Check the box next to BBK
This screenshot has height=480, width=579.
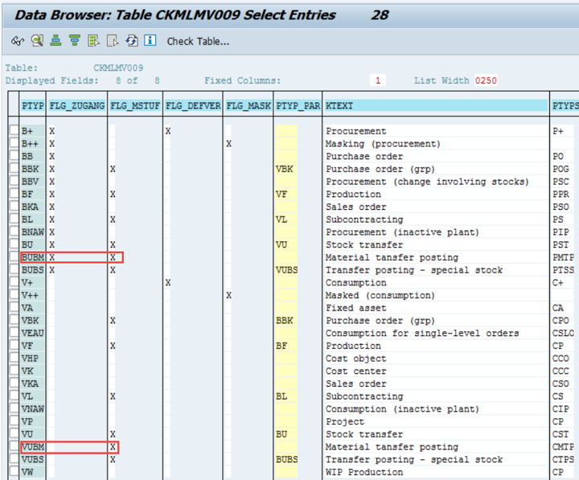(x=14, y=168)
